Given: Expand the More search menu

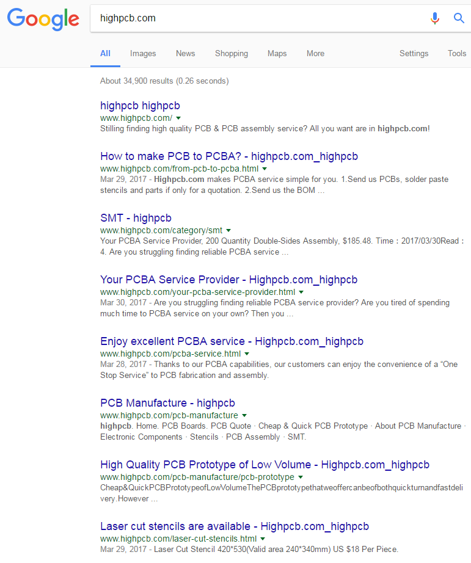Looking at the screenshot, I should coord(315,54).
